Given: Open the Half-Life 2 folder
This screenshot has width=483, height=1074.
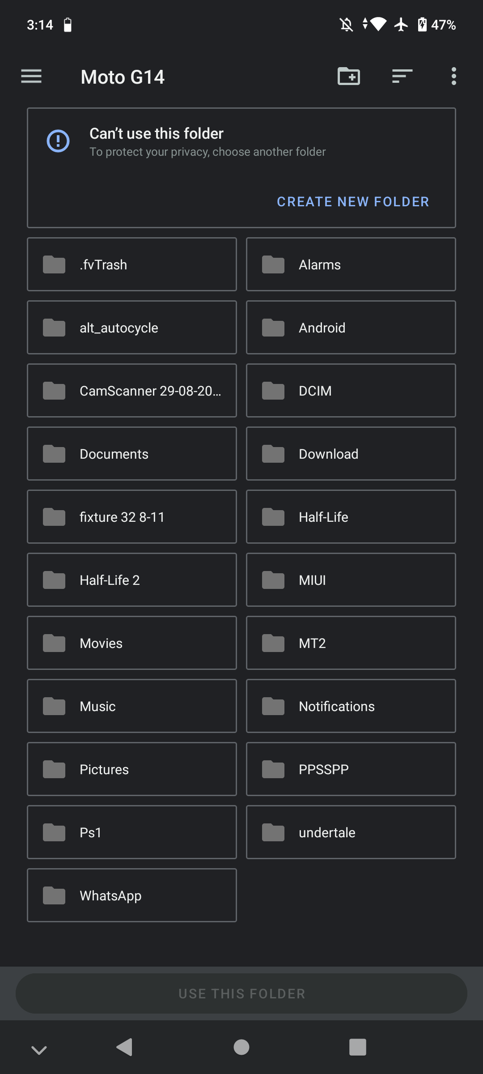Looking at the screenshot, I should click(132, 580).
